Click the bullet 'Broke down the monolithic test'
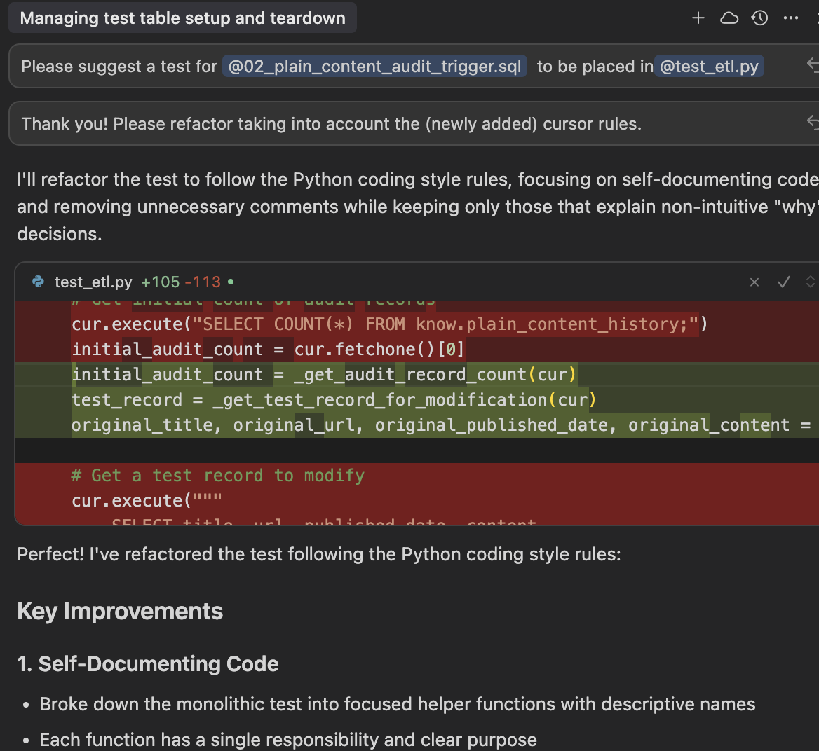The height and width of the screenshot is (751, 819). pos(398,704)
